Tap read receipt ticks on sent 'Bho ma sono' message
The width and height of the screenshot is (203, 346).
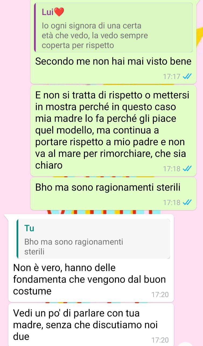point(187,202)
